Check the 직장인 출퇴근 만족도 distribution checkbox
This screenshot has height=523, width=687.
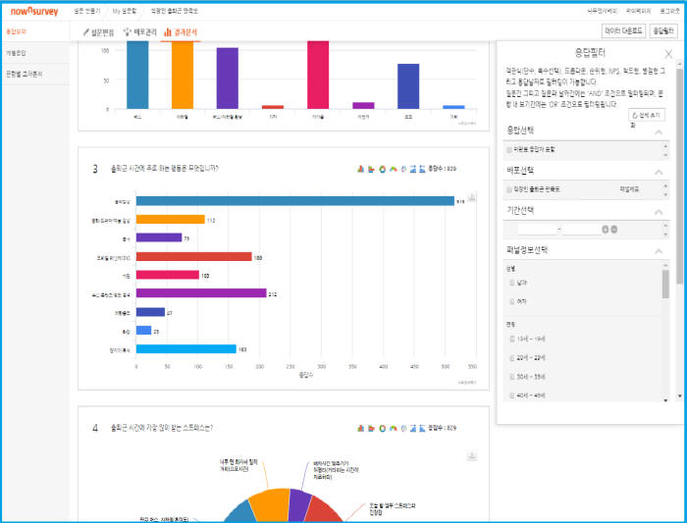[509, 189]
